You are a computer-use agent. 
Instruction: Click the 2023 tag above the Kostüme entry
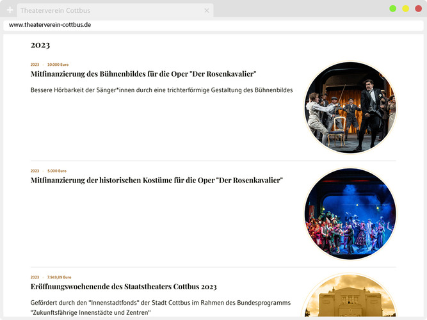35,171
